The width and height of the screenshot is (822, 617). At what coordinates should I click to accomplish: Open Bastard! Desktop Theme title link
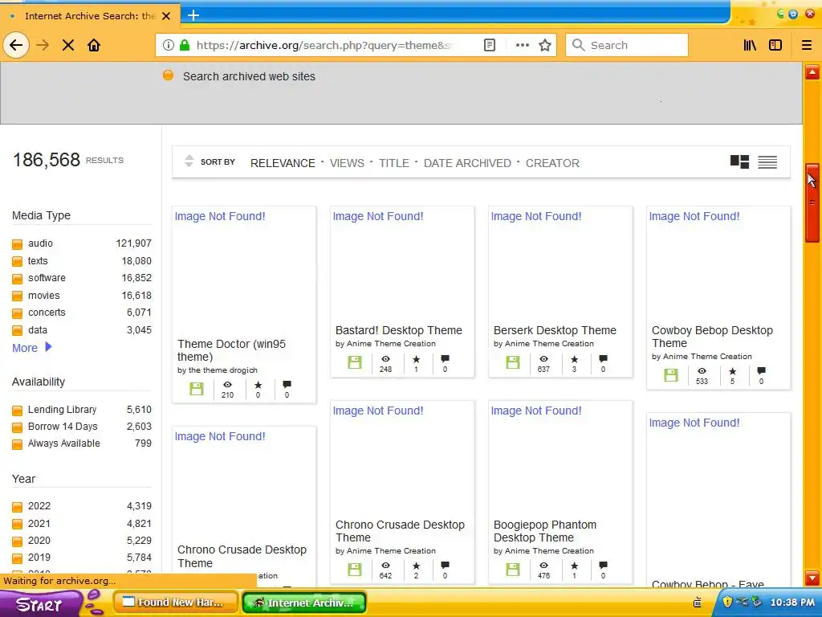pos(398,330)
